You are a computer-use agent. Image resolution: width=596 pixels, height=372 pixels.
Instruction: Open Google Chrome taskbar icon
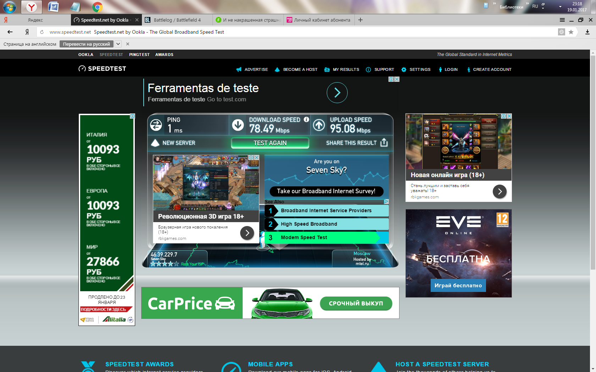97,7
